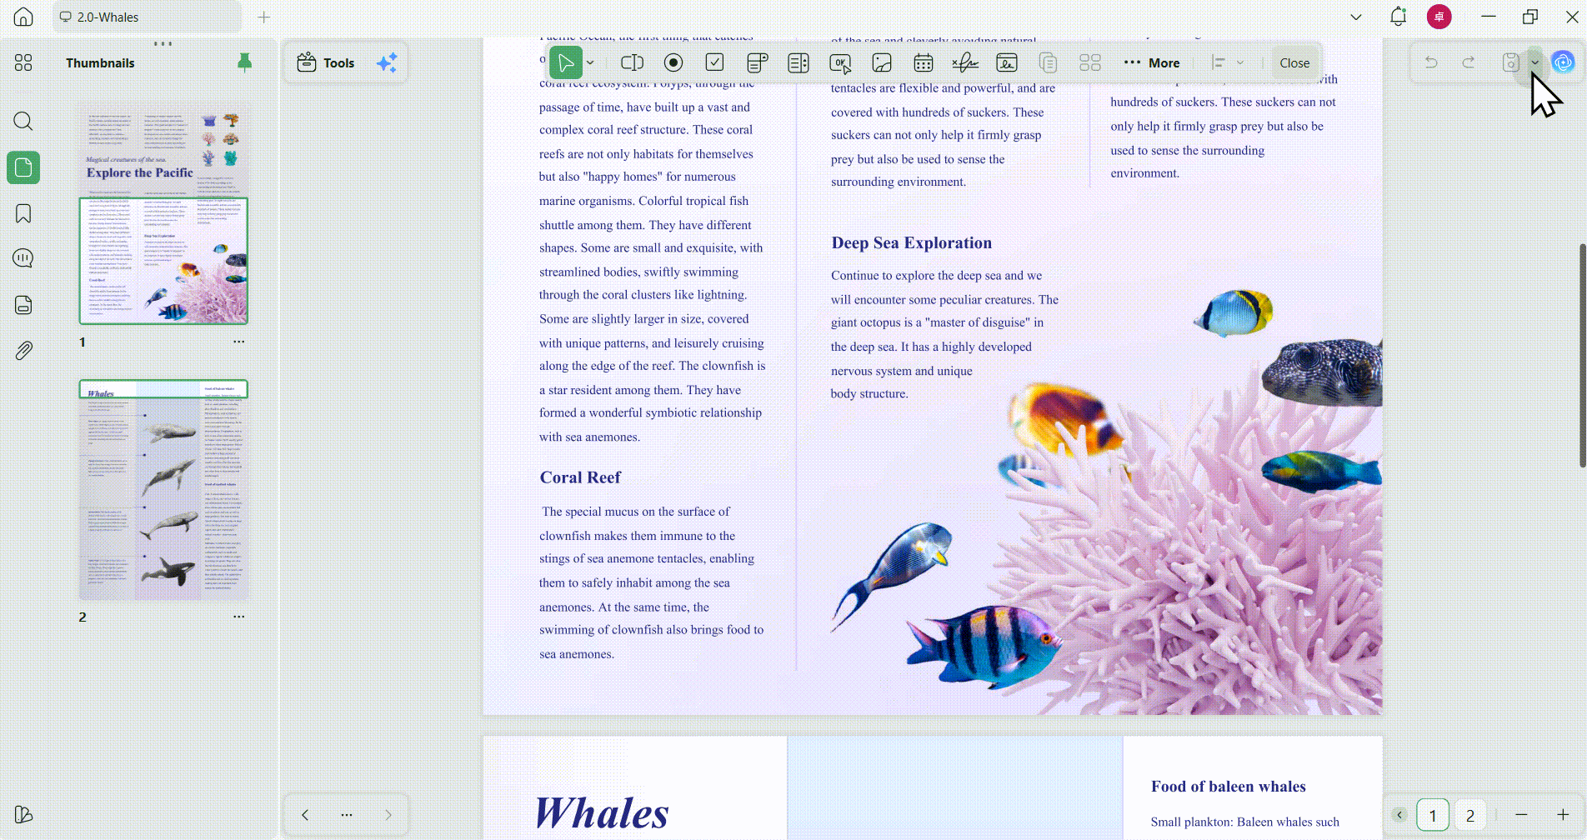Click the redo arrow
This screenshot has width=1587, height=840.
(1469, 62)
